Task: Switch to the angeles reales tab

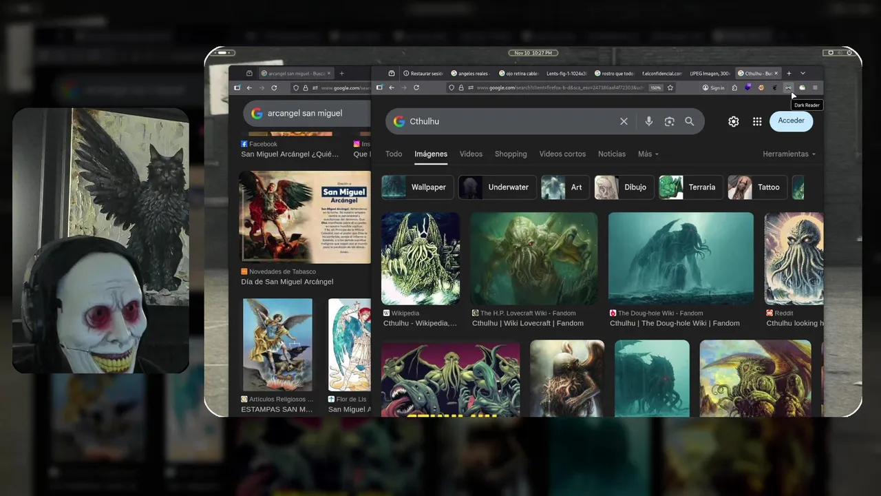Action: coord(471,73)
